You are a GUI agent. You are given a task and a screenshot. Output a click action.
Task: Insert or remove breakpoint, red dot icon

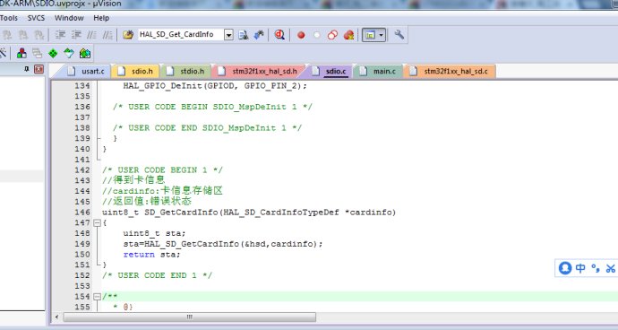click(x=301, y=35)
